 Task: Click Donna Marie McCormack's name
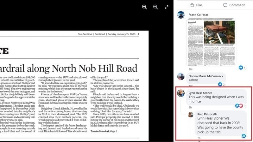tap(206, 76)
